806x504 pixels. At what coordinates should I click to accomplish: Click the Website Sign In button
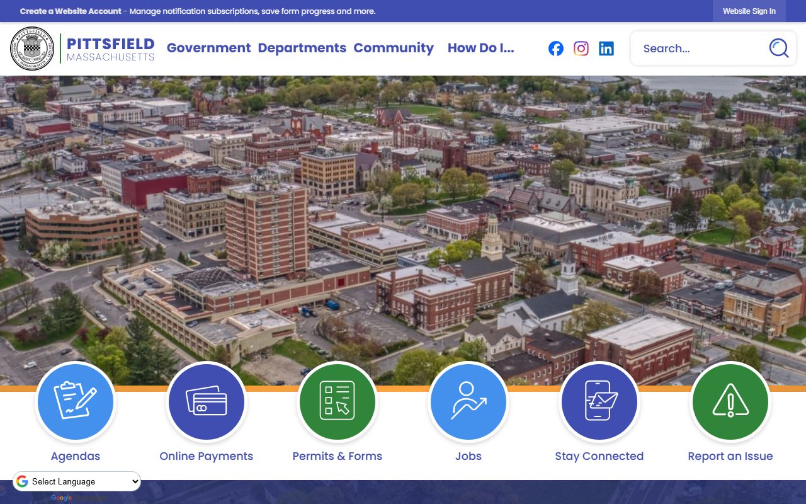click(749, 11)
